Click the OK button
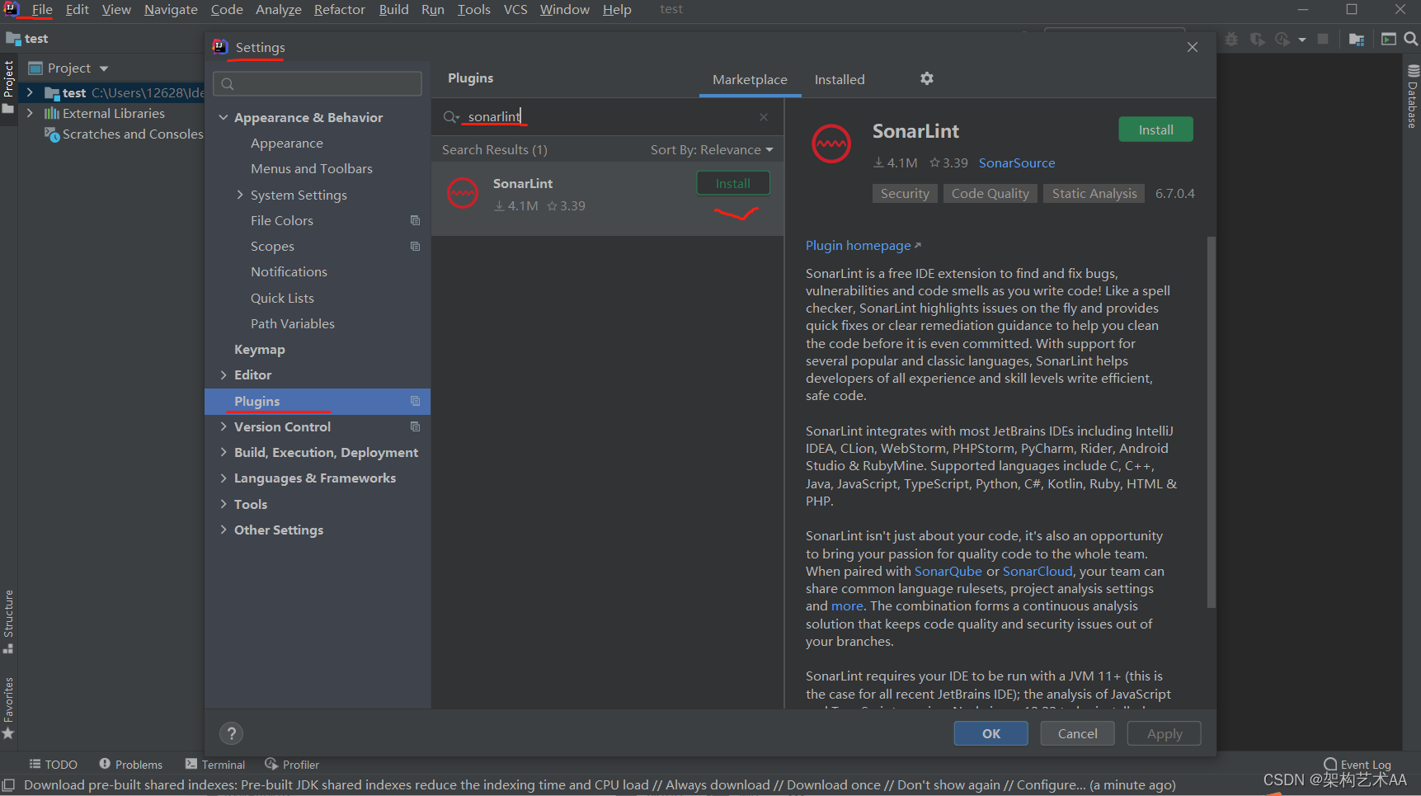This screenshot has width=1421, height=796. click(990, 733)
